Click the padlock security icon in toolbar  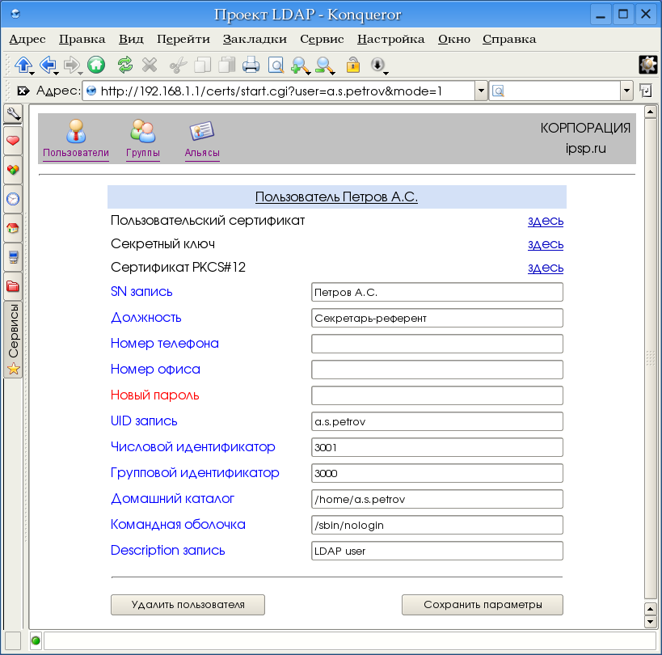pos(352,65)
